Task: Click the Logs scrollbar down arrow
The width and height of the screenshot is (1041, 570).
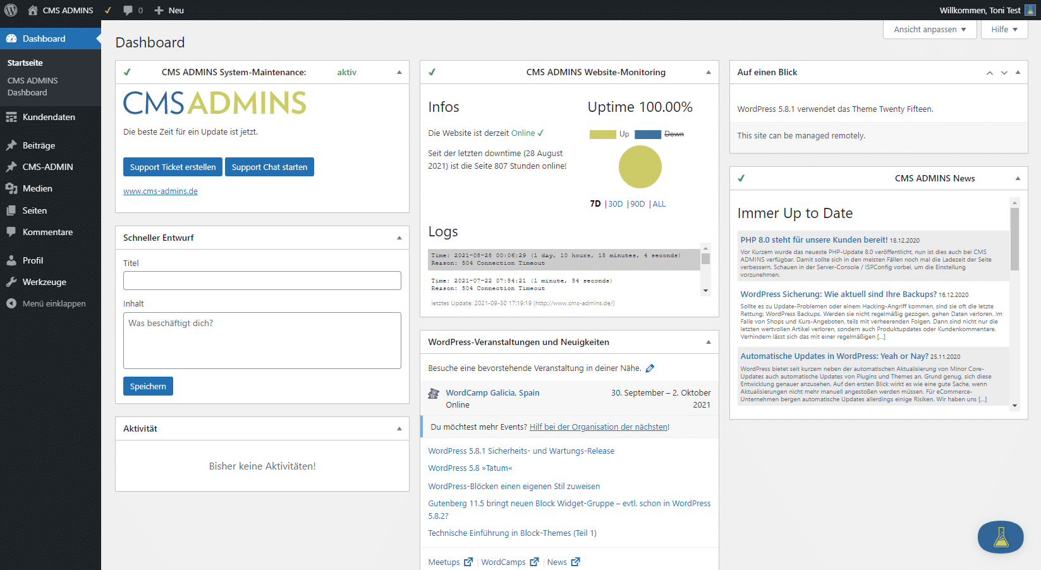Action: 706,291
